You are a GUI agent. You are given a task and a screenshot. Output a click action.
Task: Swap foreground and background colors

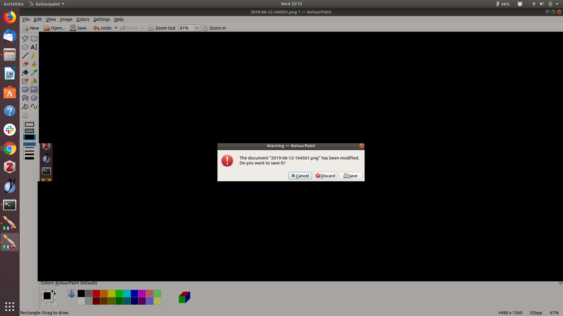(x=54, y=292)
